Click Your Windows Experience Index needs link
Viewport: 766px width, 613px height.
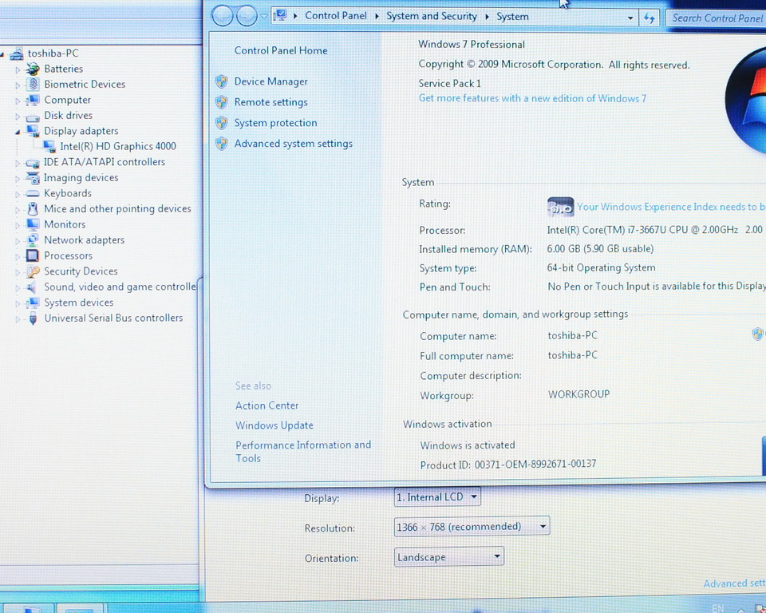(671, 207)
